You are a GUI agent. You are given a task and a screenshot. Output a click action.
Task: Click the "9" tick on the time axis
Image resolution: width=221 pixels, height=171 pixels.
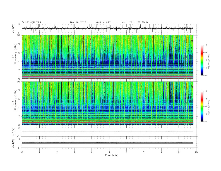point(179,152)
